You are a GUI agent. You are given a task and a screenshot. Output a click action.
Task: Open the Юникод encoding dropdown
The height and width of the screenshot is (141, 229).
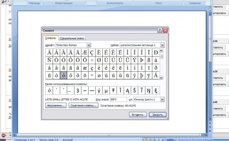pos(163,100)
